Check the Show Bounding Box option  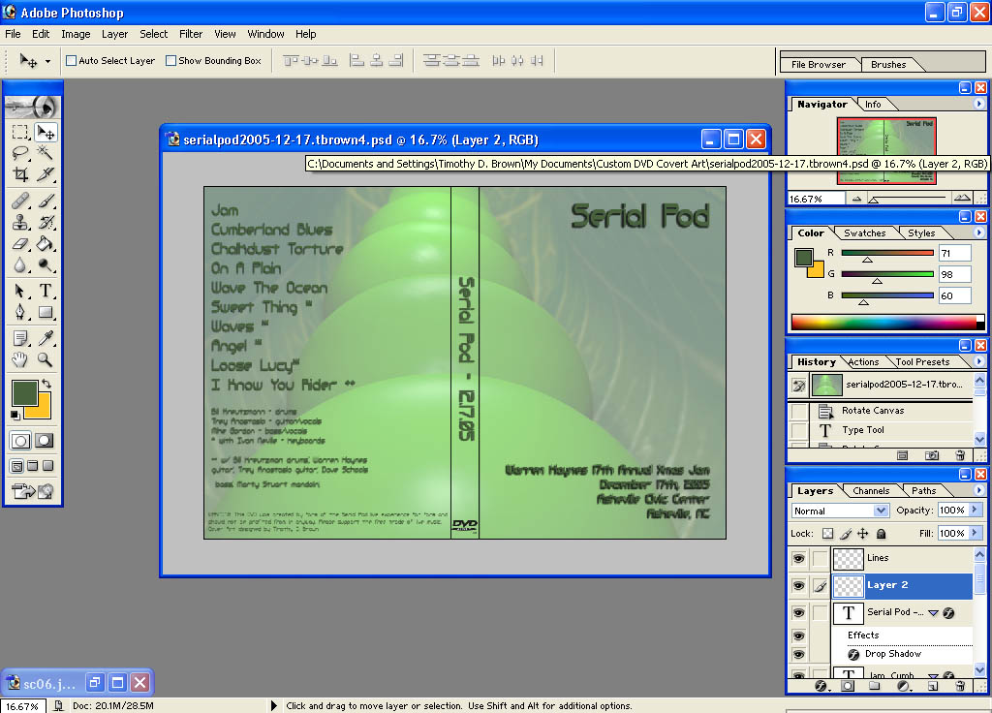(170, 61)
